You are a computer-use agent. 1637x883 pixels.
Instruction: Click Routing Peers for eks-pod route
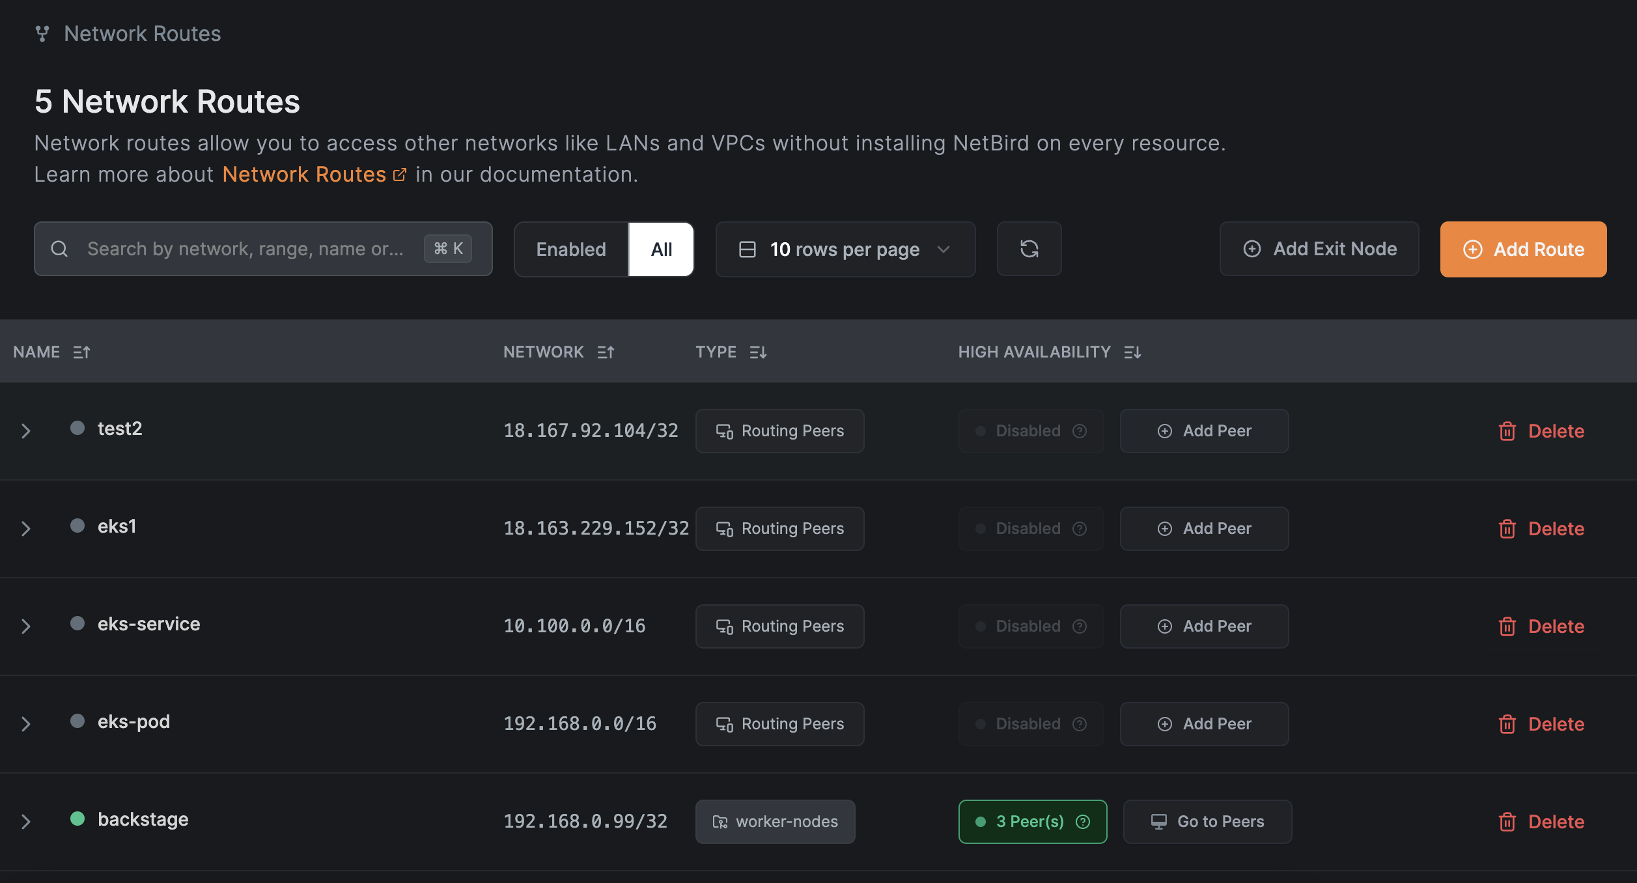point(779,724)
